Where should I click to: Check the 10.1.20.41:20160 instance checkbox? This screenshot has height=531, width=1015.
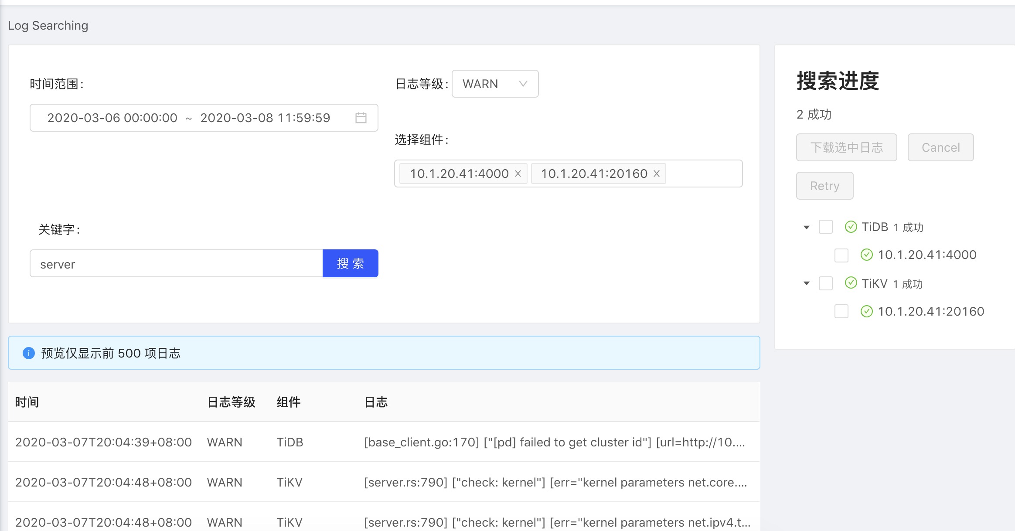point(841,311)
